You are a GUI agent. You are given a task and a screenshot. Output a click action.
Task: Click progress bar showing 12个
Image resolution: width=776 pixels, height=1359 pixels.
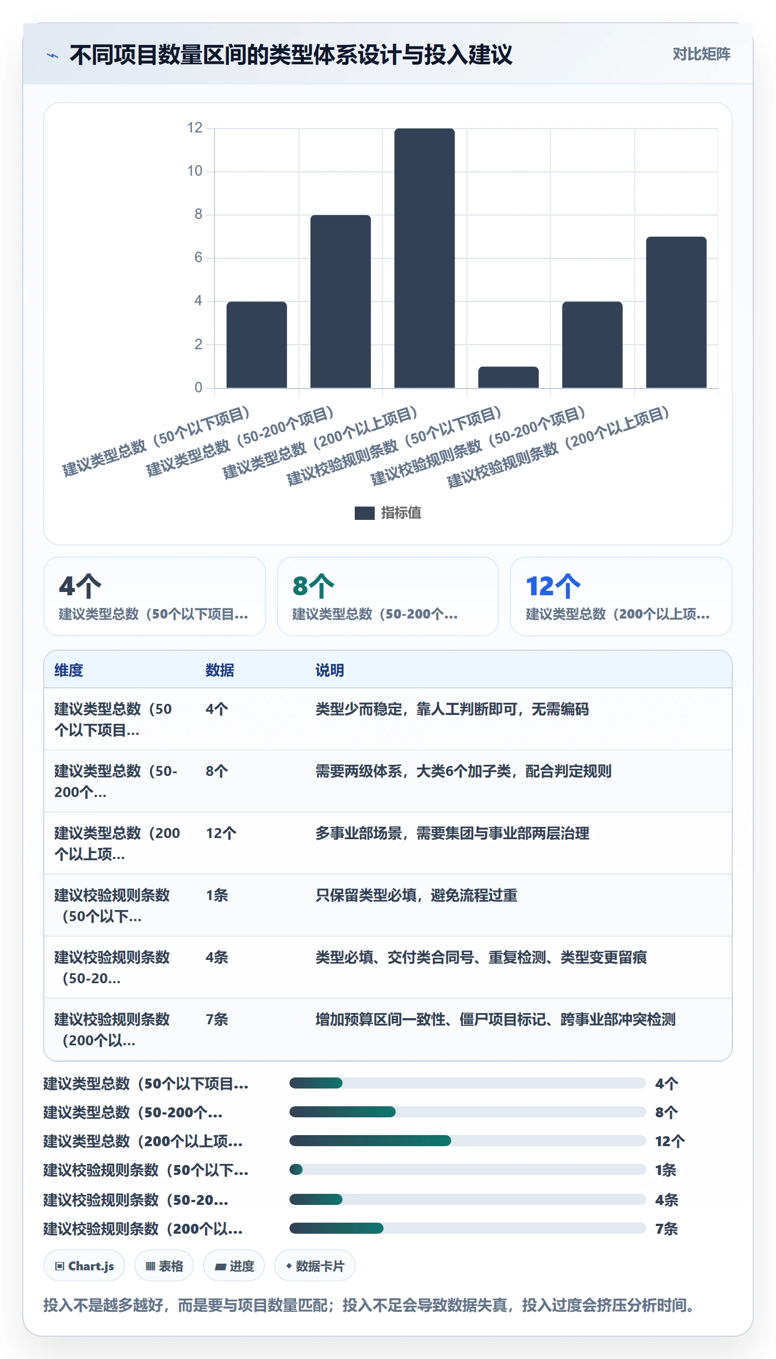click(x=468, y=1141)
